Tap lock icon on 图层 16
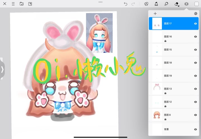 click(165, 41)
